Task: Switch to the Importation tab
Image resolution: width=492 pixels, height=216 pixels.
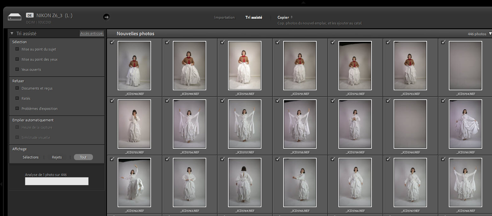Action: pyautogui.click(x=224, y=17)
